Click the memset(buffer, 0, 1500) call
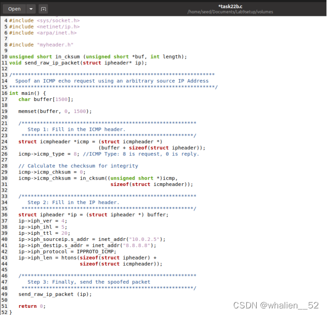The width and height of the screenshot is (327, 315). point(55,111)
